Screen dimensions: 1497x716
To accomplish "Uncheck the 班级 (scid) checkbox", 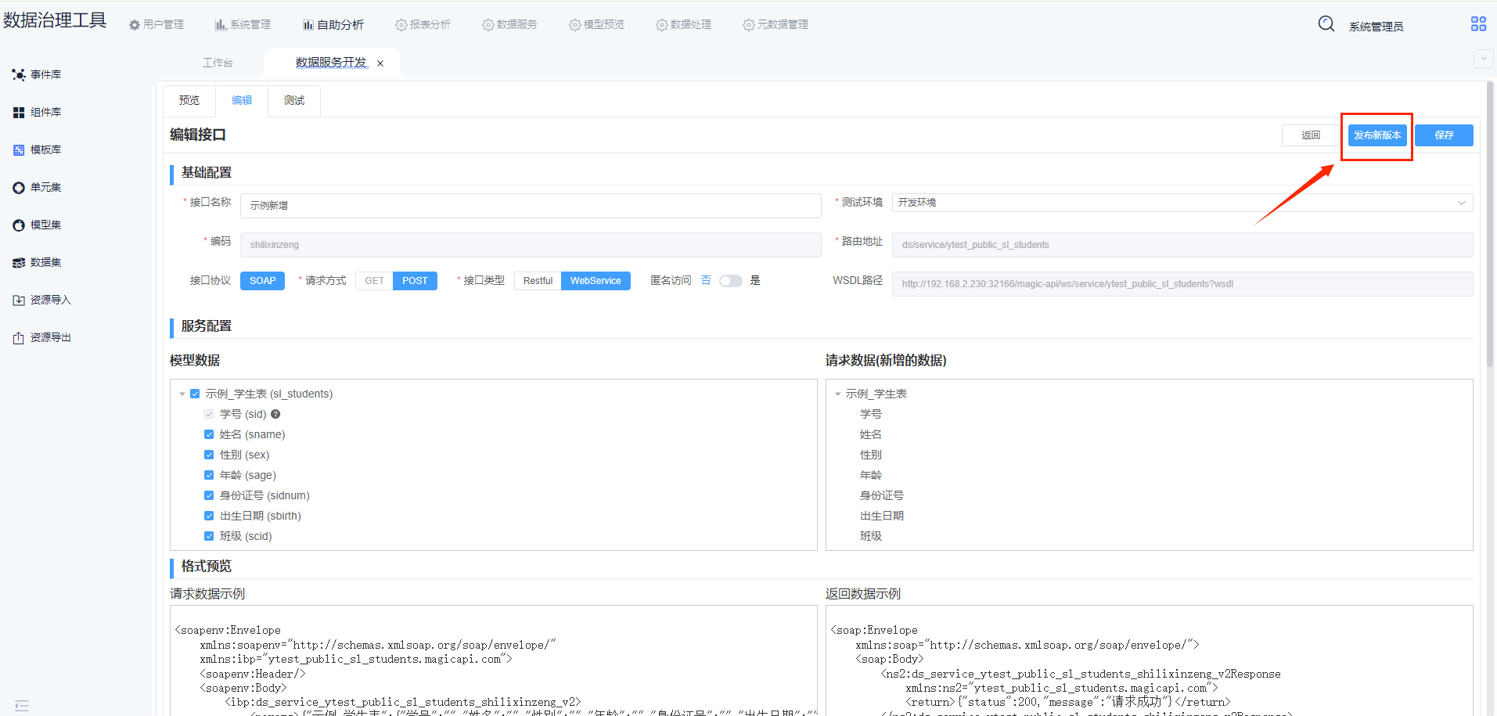I will click(209, 536).
